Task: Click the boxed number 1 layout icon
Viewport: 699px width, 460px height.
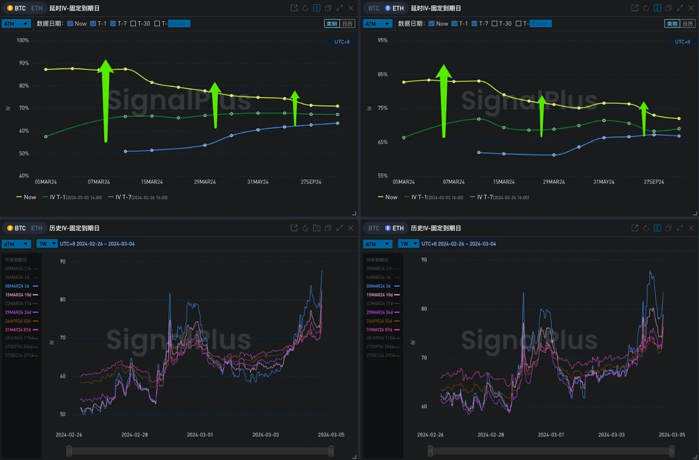Action: point(317,8)
